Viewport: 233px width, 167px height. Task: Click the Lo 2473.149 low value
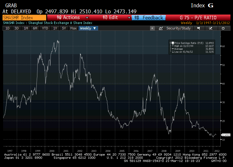(121, 11)
